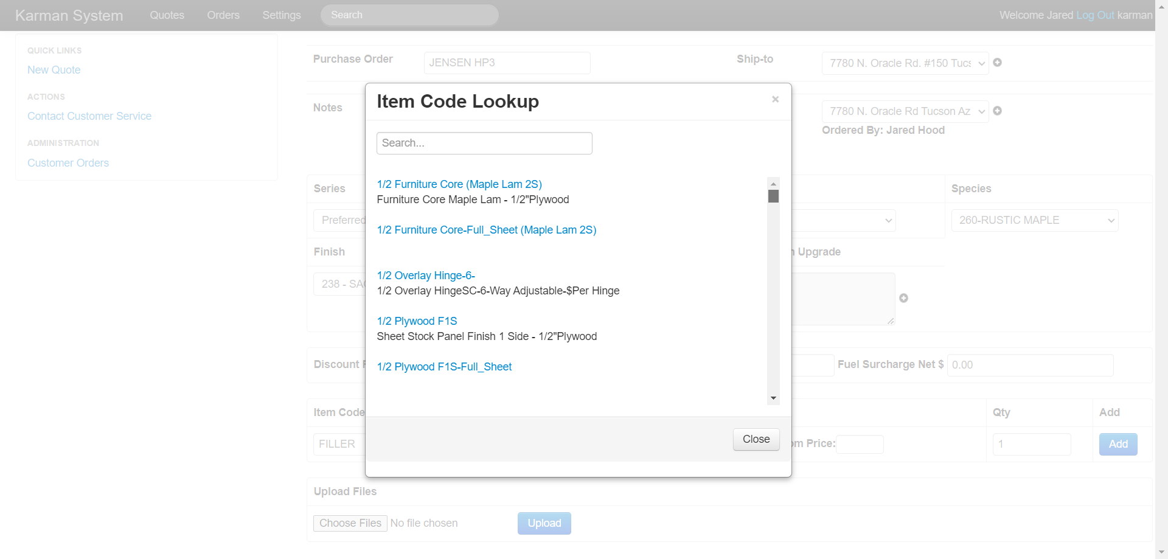Open the Series Preferred dropdown
Viewport: 1168px width, 559px height.
pos(339,220)
